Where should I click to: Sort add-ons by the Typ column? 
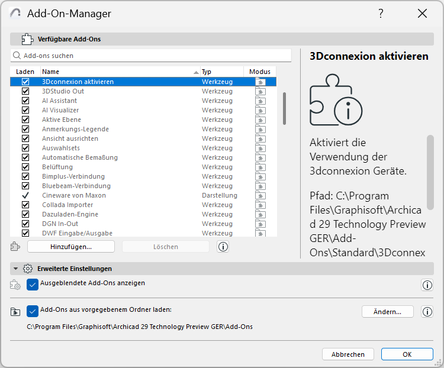click(x=220, y=72)
